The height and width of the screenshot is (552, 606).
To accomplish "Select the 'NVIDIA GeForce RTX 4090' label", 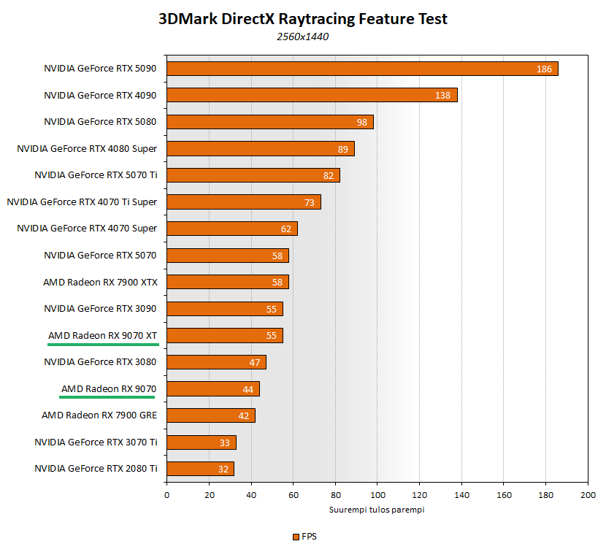I will pyautogui.click(x=100, y=95).
